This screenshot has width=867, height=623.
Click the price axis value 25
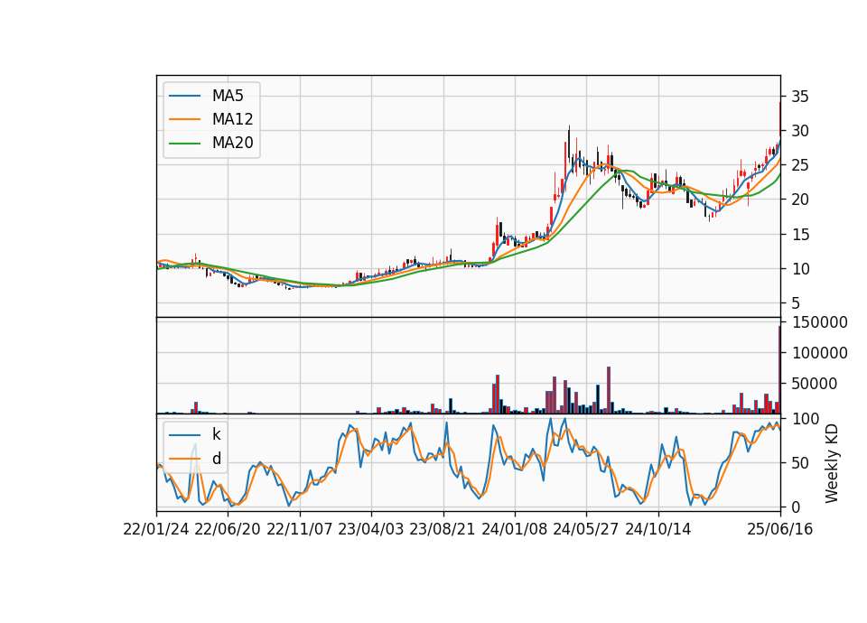pyautogui.click(x=800, y=165)
